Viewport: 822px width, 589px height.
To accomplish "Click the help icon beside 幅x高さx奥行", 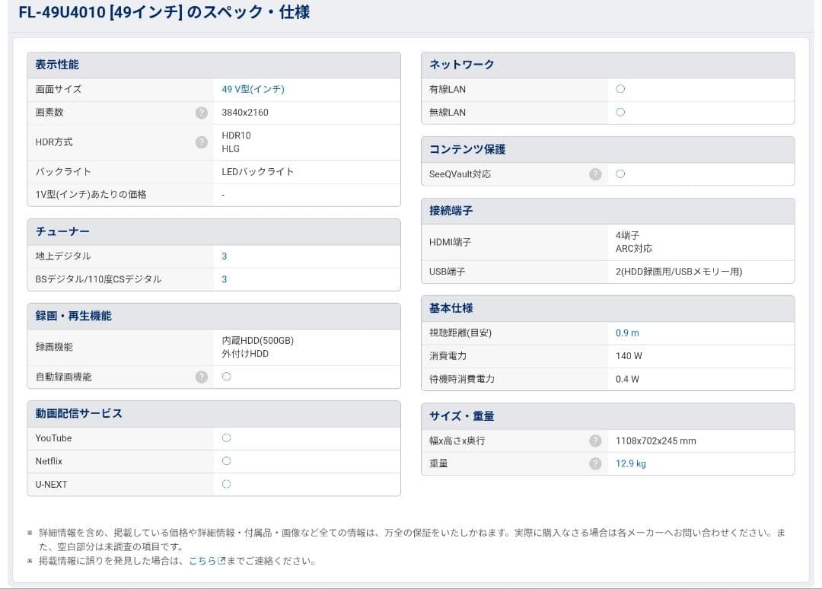I will pos(594,441).
